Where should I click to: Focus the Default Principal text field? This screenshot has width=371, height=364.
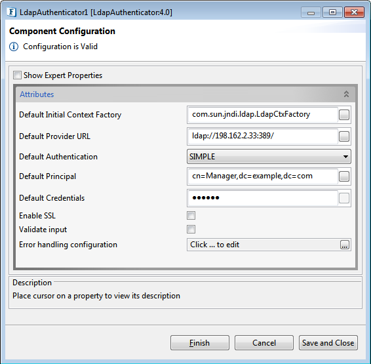pos(263,176)
